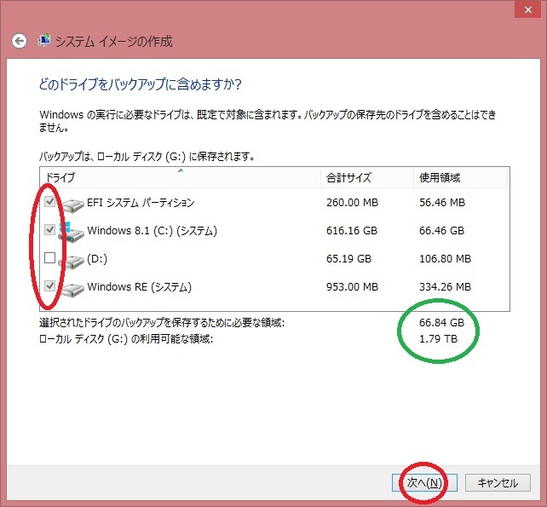This screenshot has width=547, height=507.
Task: Sort by the 使用領域 column header
Action: pos(460,177)
